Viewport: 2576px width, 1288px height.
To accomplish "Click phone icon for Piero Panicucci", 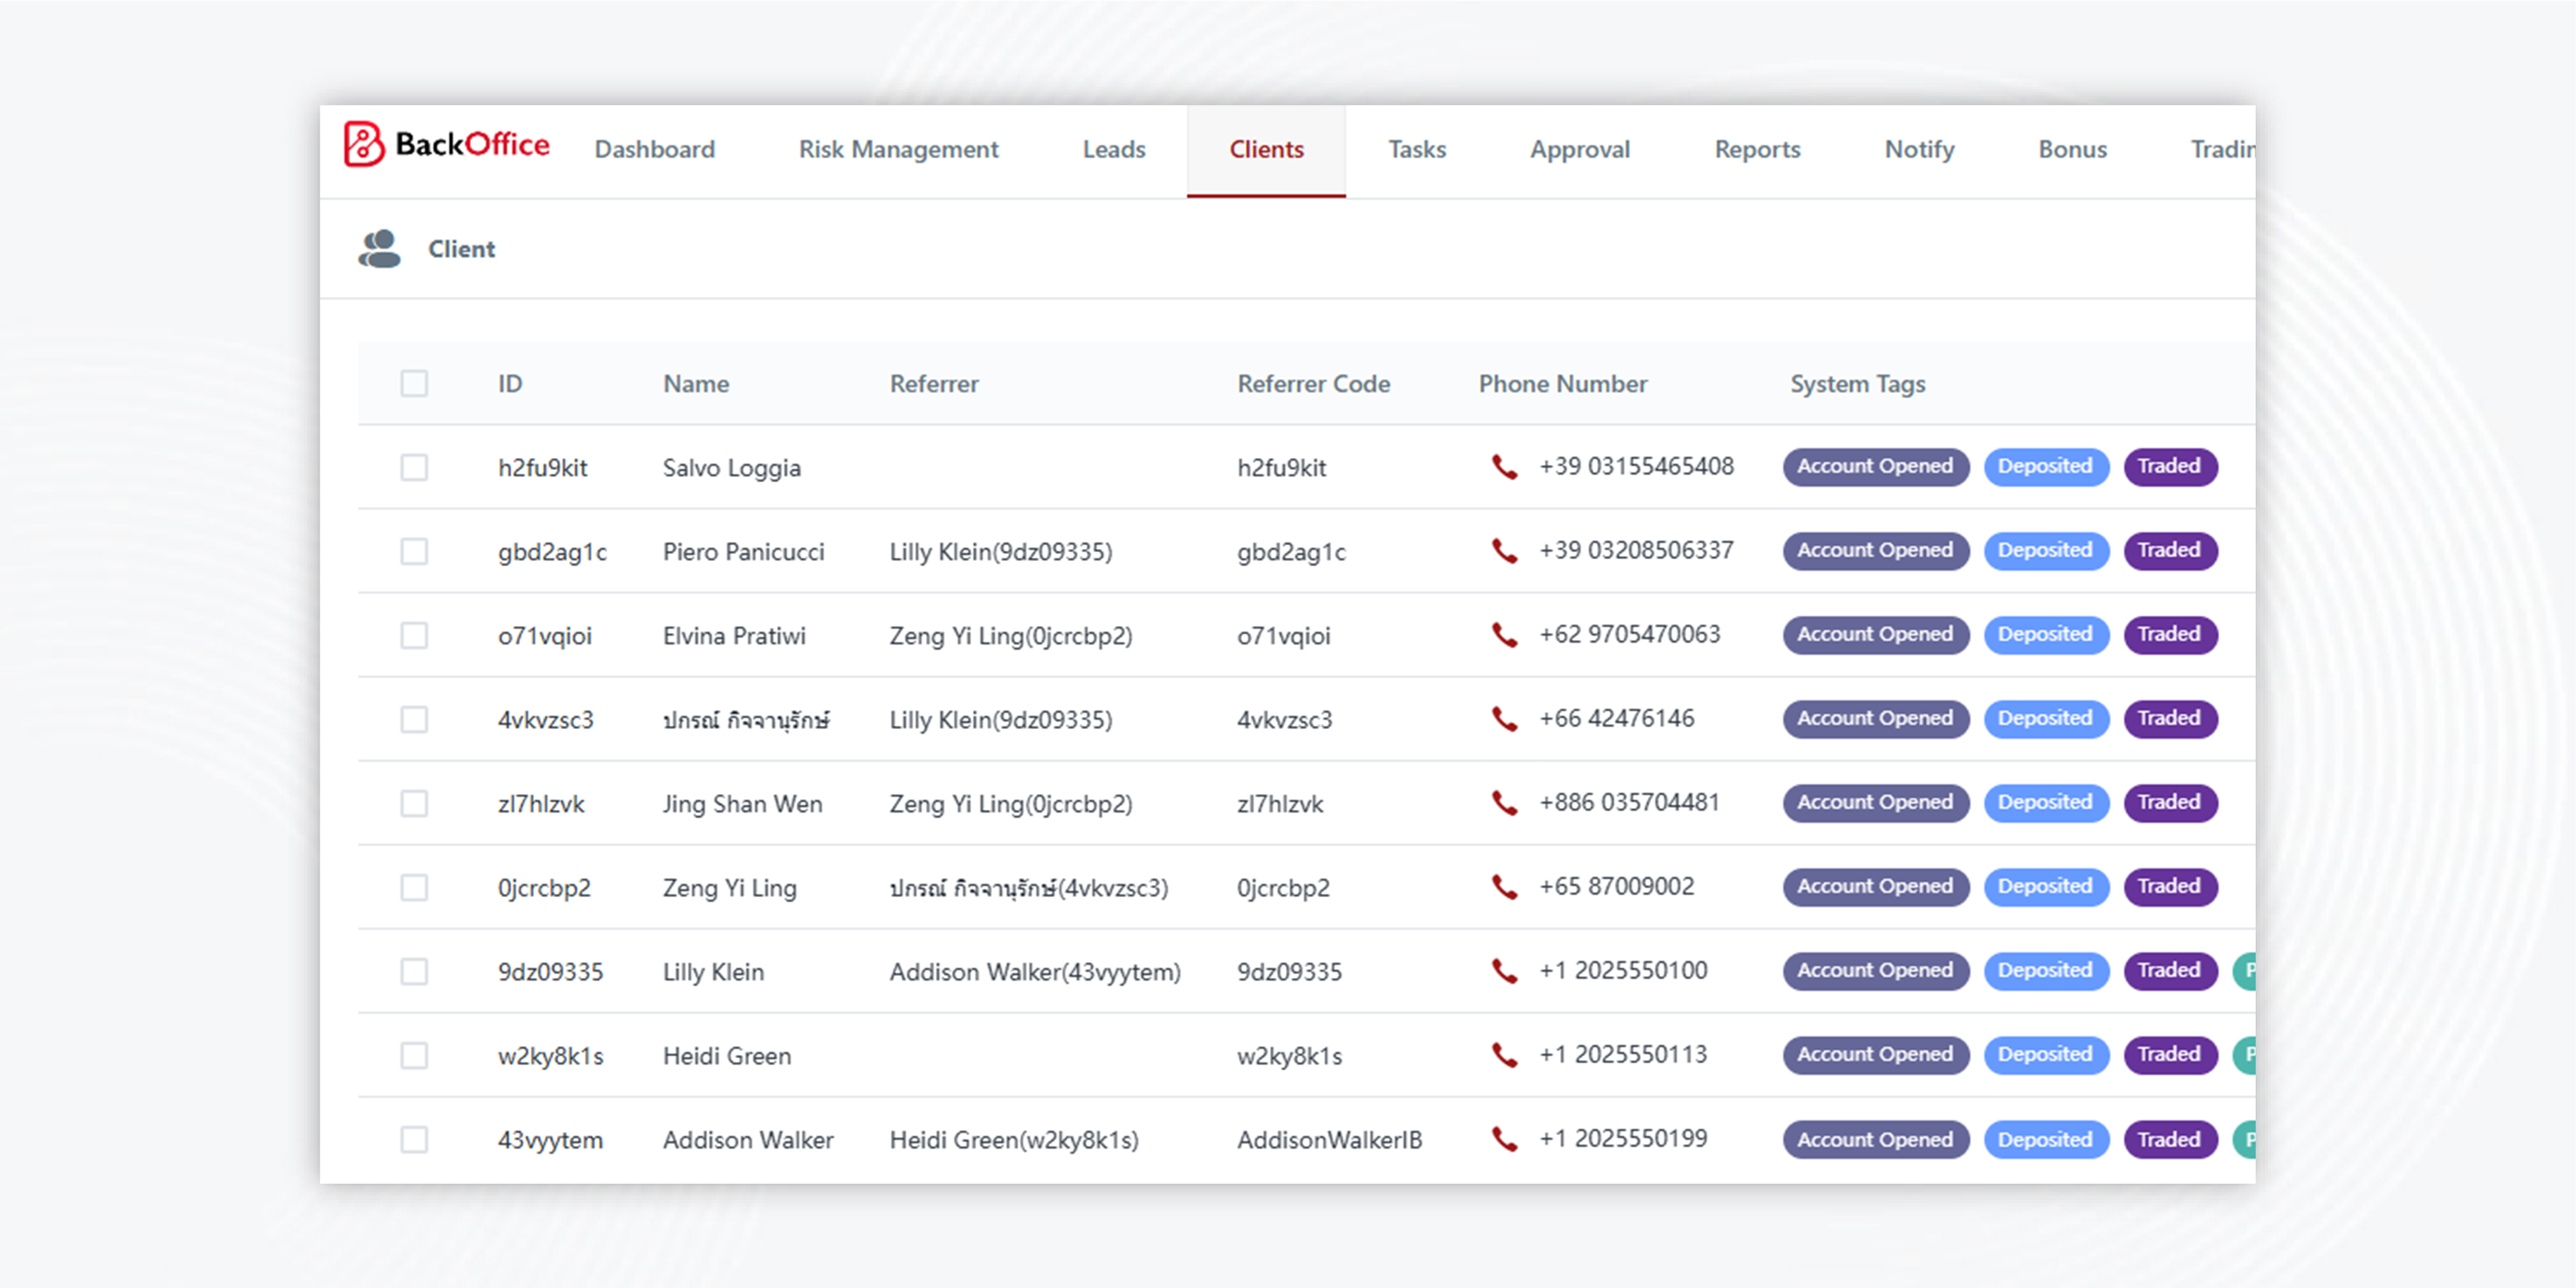I will pyautogui.click(x=1504, y=551).
